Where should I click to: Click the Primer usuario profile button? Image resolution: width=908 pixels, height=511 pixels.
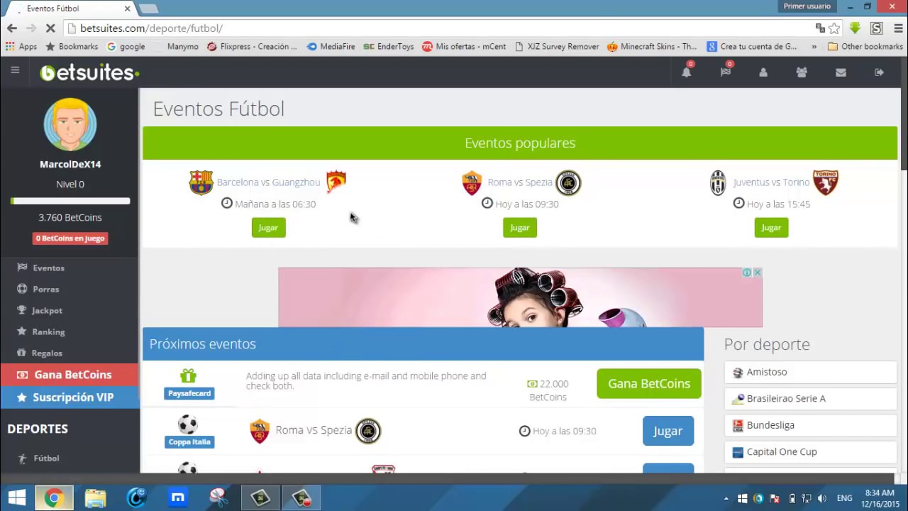[x=807, y=6]
